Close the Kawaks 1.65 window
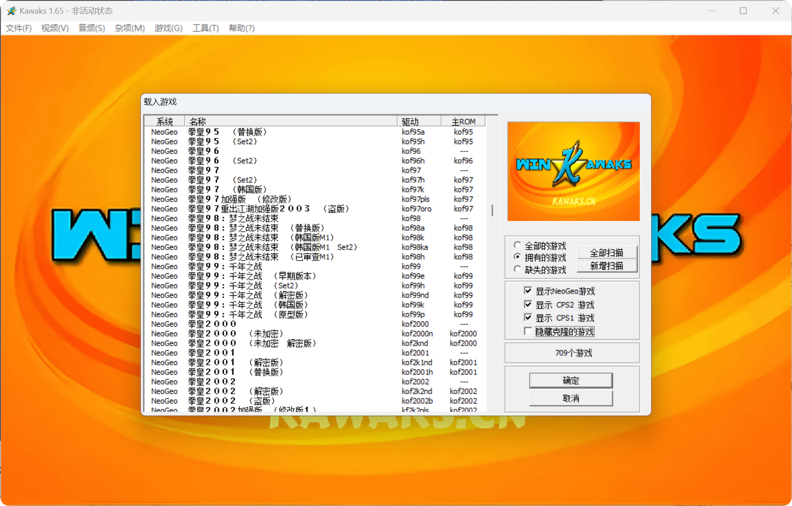Viewport: 792px width, 506px height. (x=776, y=11)
